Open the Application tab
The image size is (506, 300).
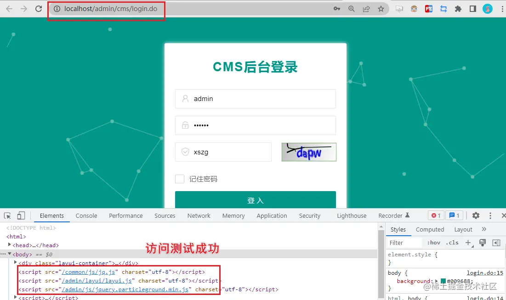(x=272, y=215)
